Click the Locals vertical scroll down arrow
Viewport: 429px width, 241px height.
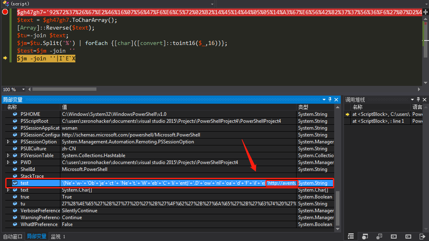tap(337, 229)
